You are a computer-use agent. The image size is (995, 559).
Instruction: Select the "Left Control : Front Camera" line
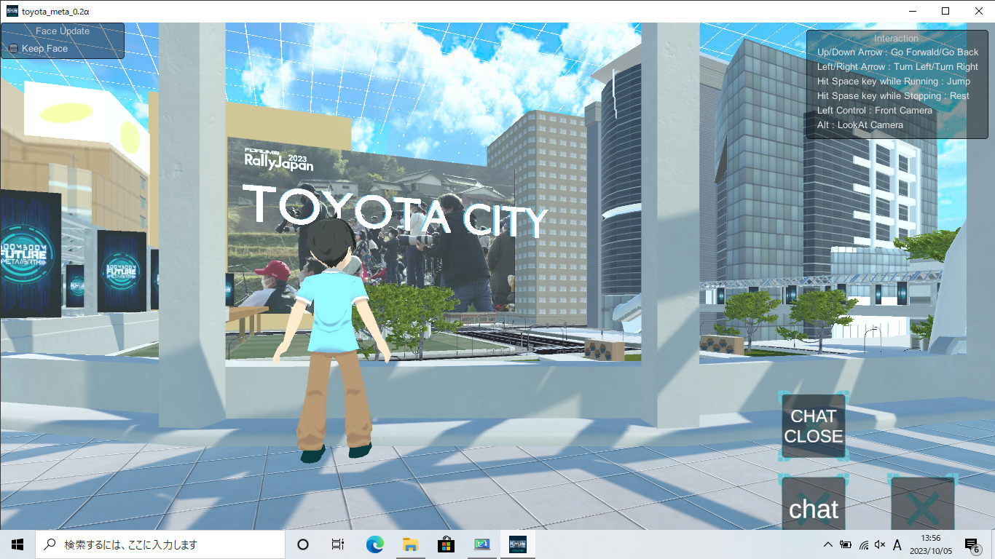(875, 111)
